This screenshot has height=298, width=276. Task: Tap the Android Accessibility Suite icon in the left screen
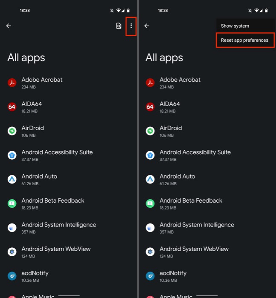tap(12, 155)
